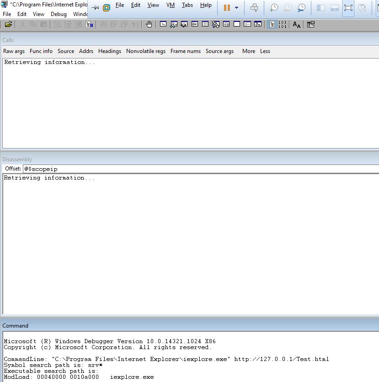Turn Source mode off with 101 icon
379x382 pixels.
coord(282,24)
